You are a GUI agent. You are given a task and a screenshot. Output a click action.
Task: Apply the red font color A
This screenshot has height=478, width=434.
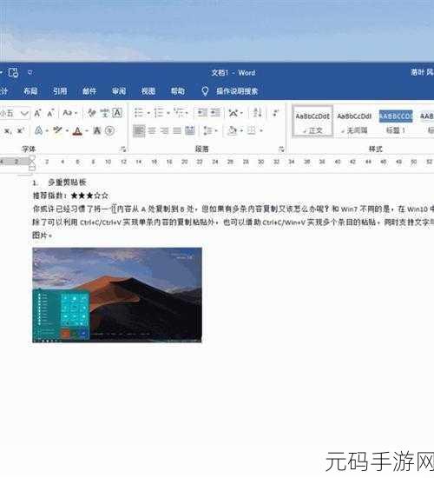(77, 131)
